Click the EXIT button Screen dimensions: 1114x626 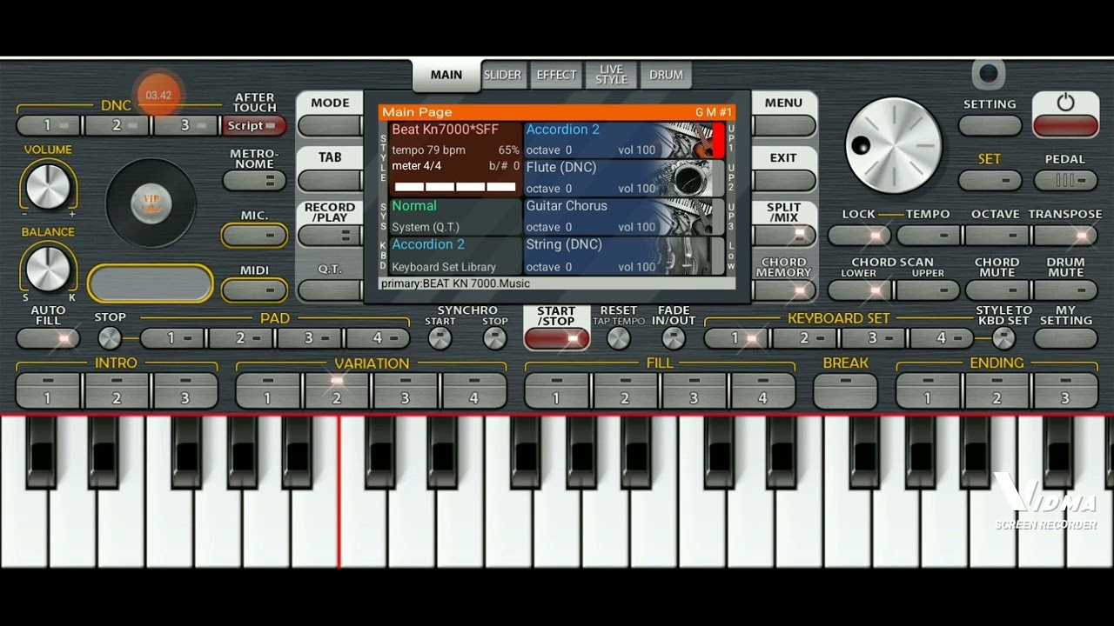tap(784, 181)
